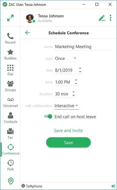Open the Recent calls section

pyautogui.click(x=10, y=38)
